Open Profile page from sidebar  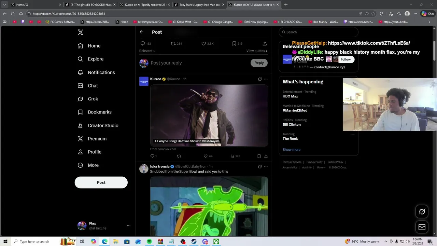click(x=89, y=152)
